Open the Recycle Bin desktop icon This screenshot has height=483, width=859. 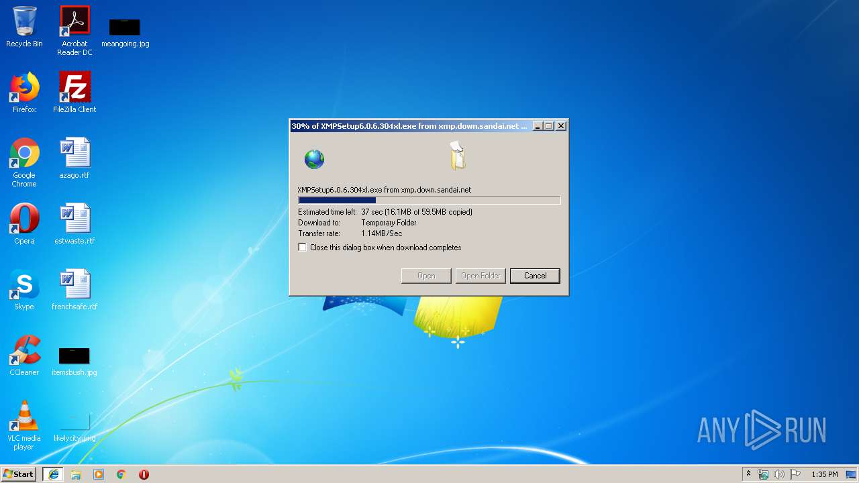click(24, 27)
